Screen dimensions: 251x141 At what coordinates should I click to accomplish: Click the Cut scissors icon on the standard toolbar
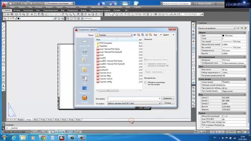pyautogui.click(x=32, y=14)
